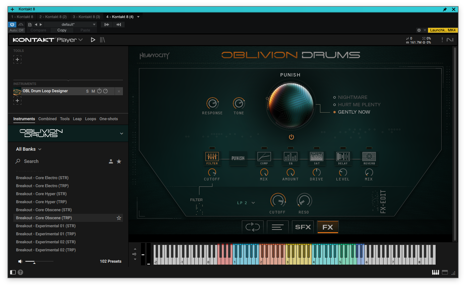The width and height of the screenshot is (466, 287).
Task: Select the Nightmare punish mode
Action: (x=350, y=97)
